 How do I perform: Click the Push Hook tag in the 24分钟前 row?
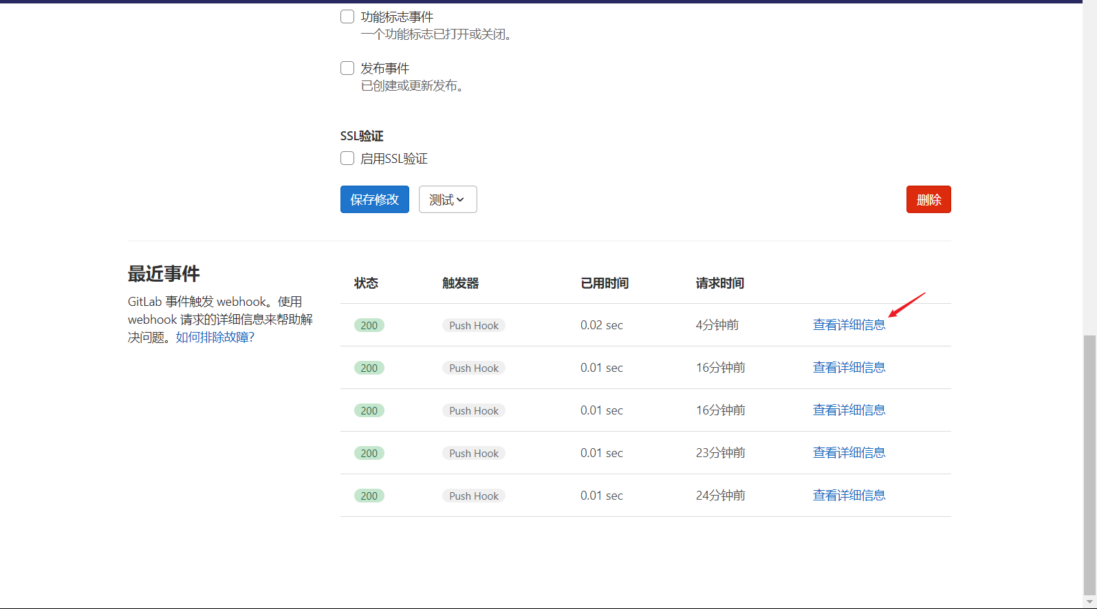[x=474, y=496]
